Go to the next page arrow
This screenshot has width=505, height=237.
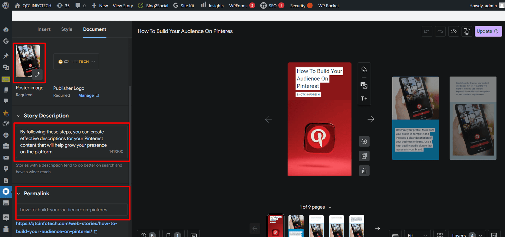click(x=371, y=119)
